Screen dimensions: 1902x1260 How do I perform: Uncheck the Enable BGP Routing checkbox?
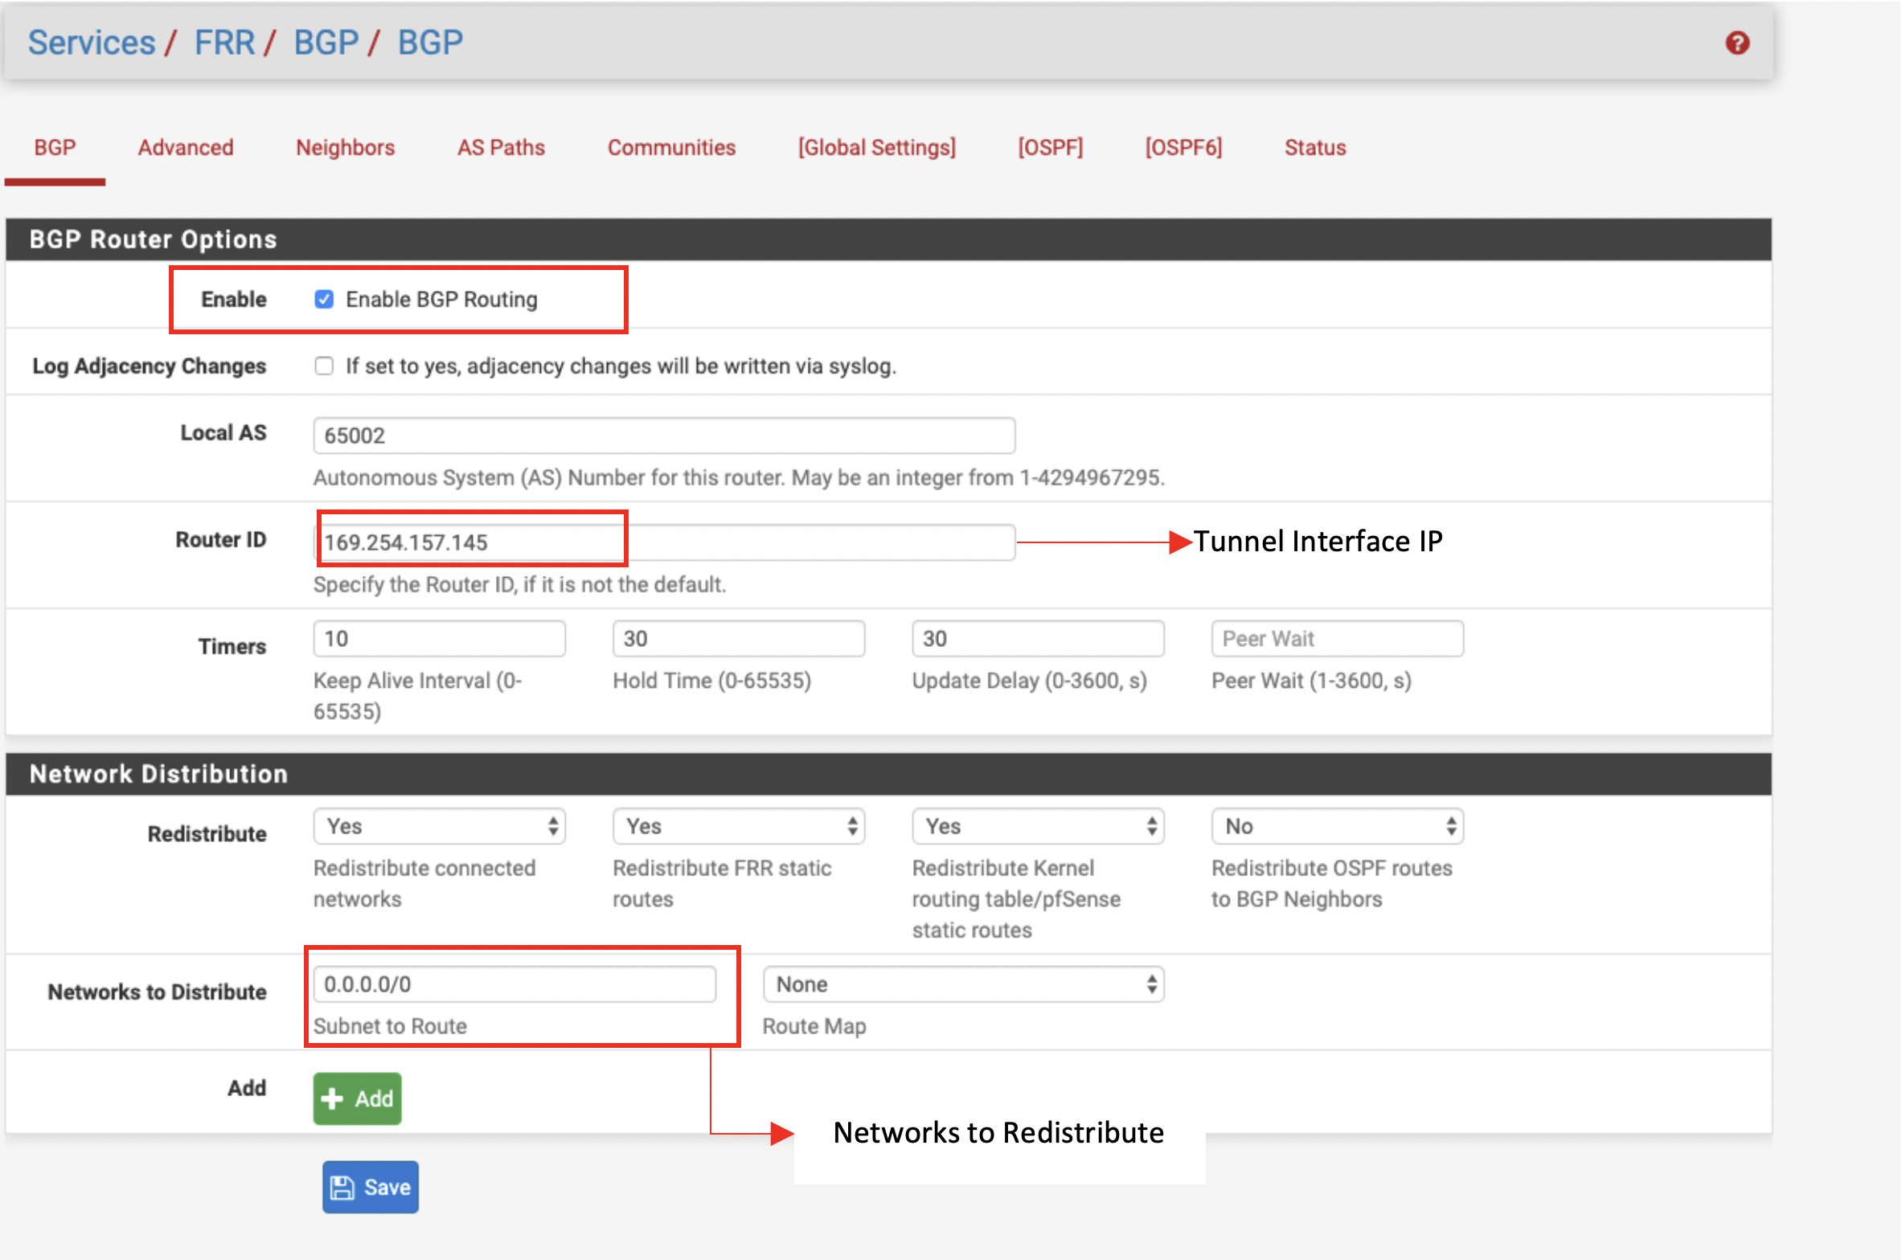(324, 300)
